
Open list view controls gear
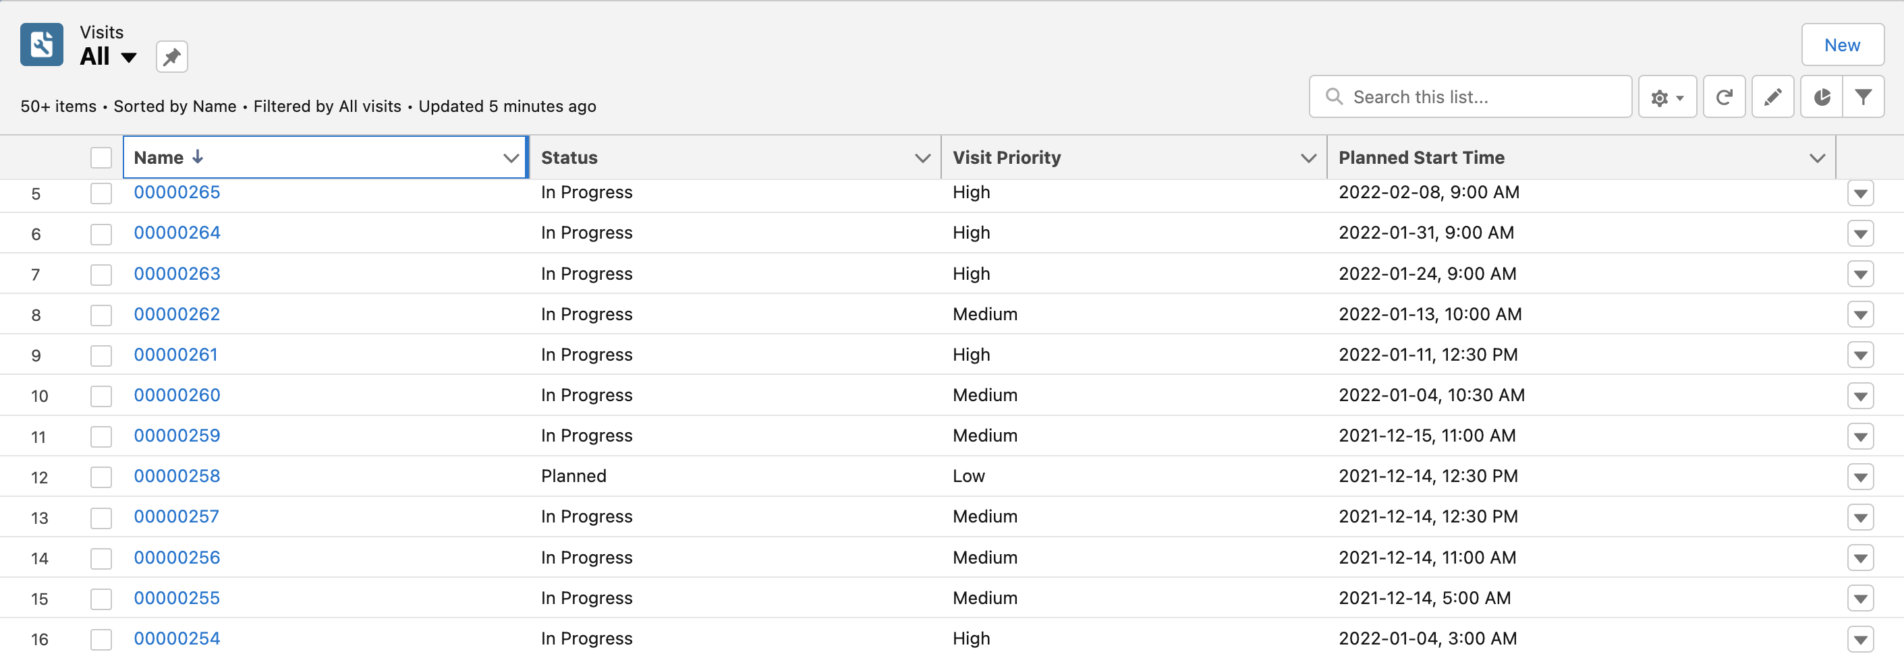point(1666,96)
